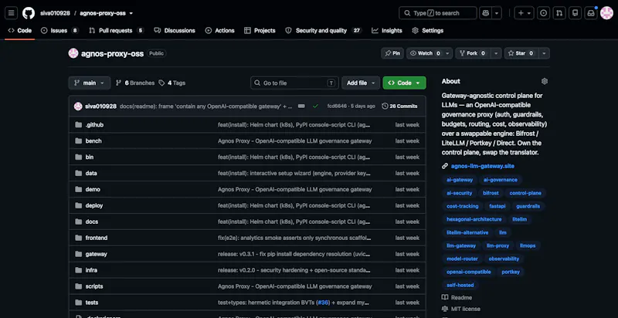Screen dimensions: 618x318
Task: Open Copilot chat icon in header
Action: pyautogui.click(x=486, y=13)
